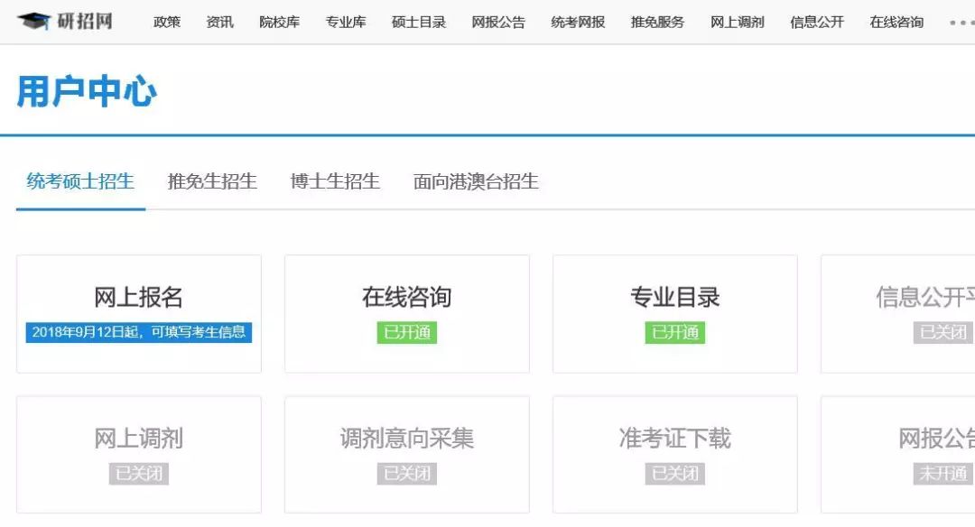Screen dimensions: 975x527
Task: Select 专业库 in the top menu
Action: (346, 23)
